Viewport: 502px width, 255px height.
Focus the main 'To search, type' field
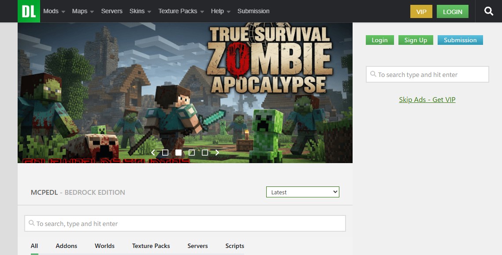(x=185, y=223)
